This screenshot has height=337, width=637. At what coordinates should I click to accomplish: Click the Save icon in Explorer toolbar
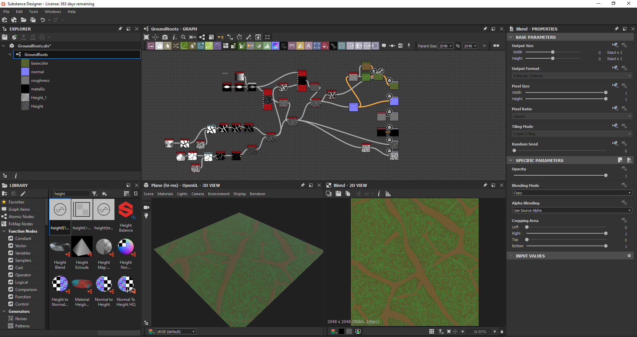(5, 37)
